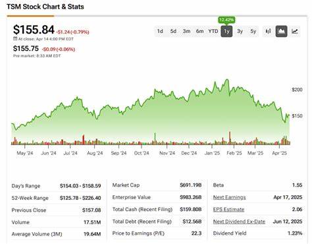
Task: Click calendar icon beside At close time
Action: pyautogui.click(x=15, y=39)
